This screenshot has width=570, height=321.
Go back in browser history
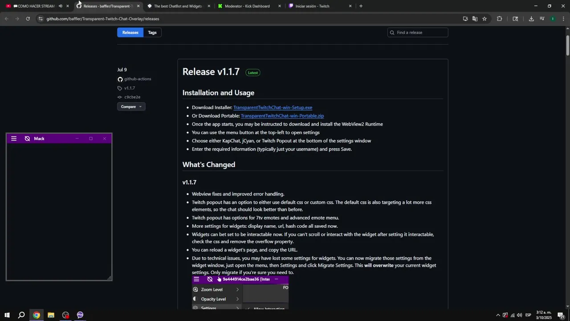[x=6, y=19]
